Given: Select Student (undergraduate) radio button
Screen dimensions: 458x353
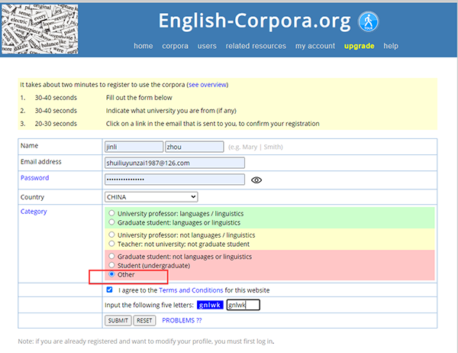Looking at the screenshot, I should [113, 265].
